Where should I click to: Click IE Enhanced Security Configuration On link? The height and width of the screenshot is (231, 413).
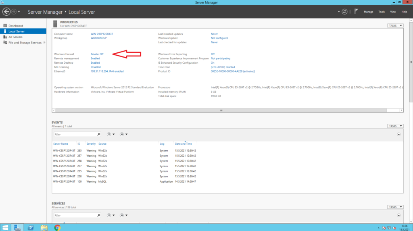coord(213,63)
